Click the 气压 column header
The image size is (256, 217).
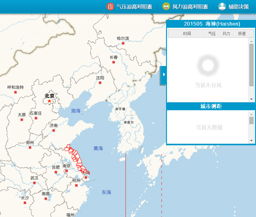click(212, 33)
